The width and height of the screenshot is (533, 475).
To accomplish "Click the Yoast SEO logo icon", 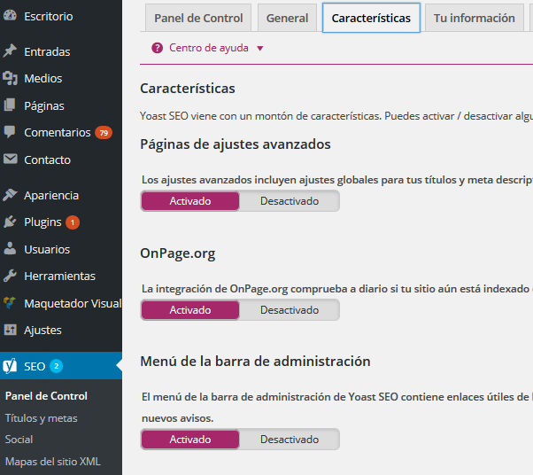I will (x=10, y=366).
